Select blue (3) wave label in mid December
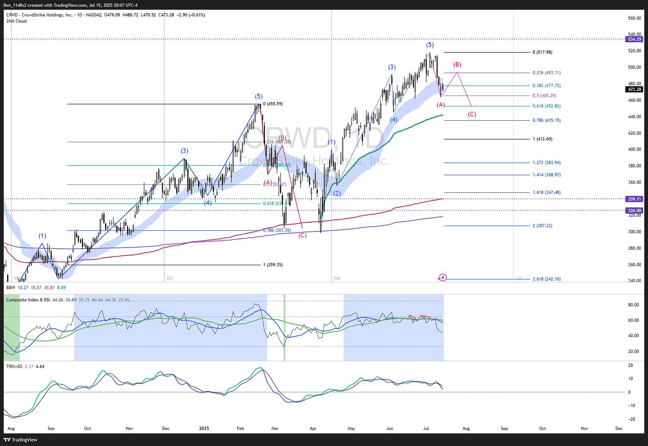Screen dimensions: 648x446 [185, 151]
